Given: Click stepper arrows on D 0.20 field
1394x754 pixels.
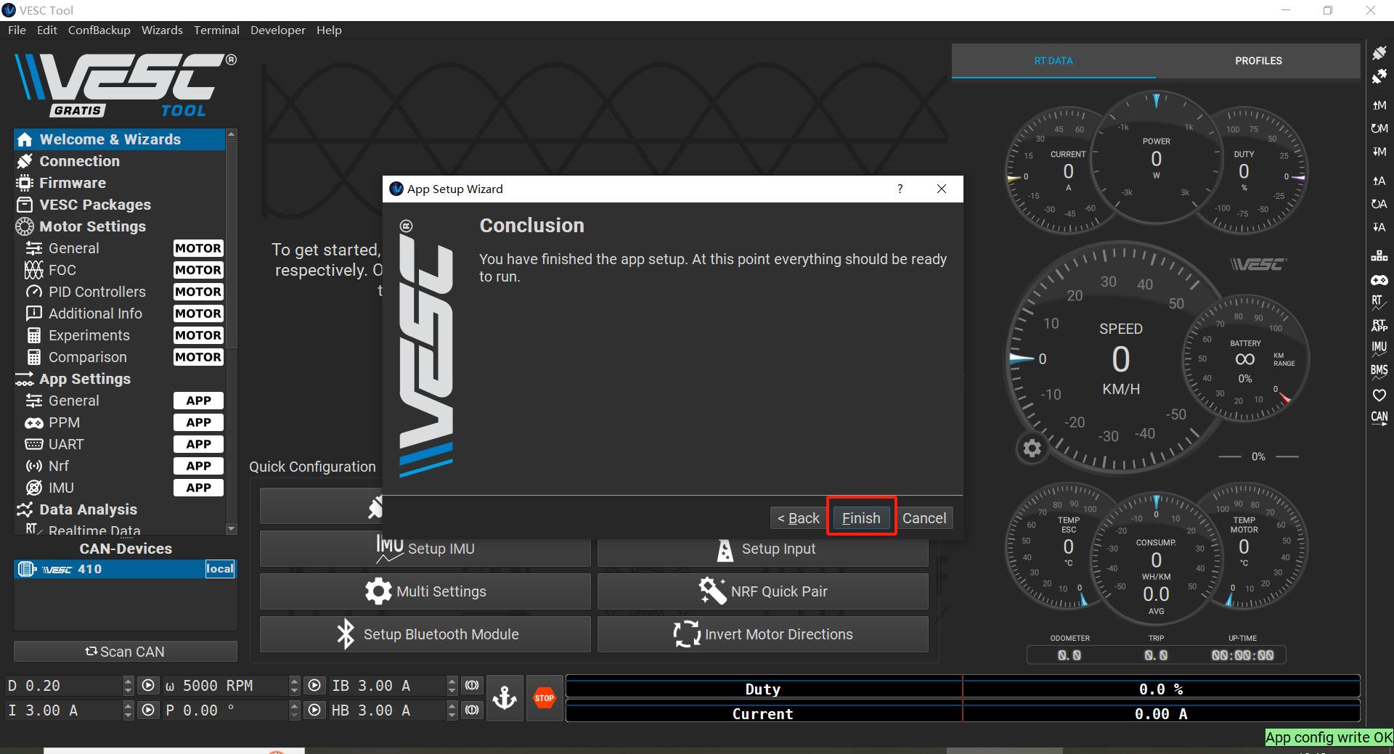Looking at the screenshot, I should (x=129, y=686).
